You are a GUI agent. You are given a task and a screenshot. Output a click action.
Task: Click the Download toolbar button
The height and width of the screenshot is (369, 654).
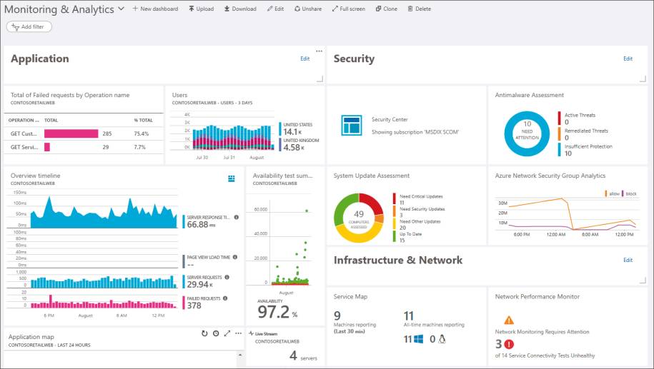coord(240,9)
